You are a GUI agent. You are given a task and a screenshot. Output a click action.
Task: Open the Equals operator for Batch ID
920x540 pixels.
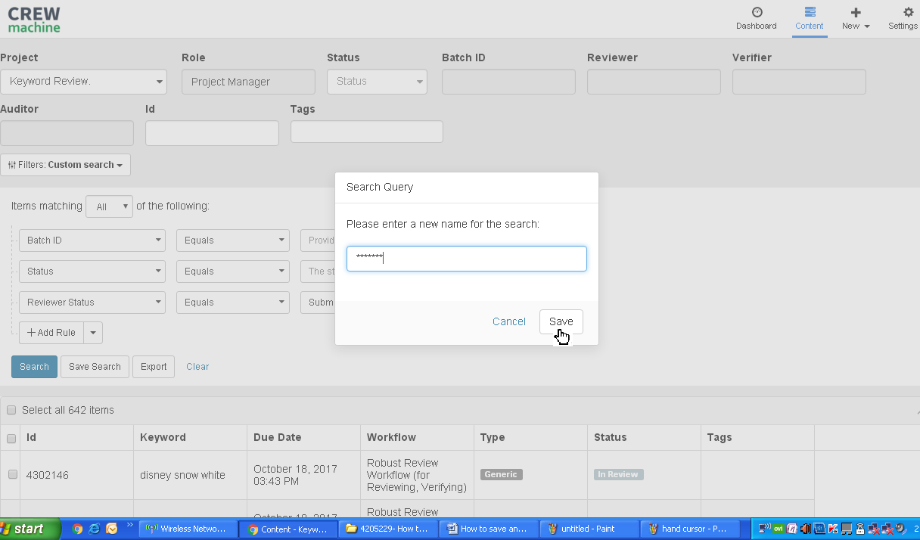(233, 241)
